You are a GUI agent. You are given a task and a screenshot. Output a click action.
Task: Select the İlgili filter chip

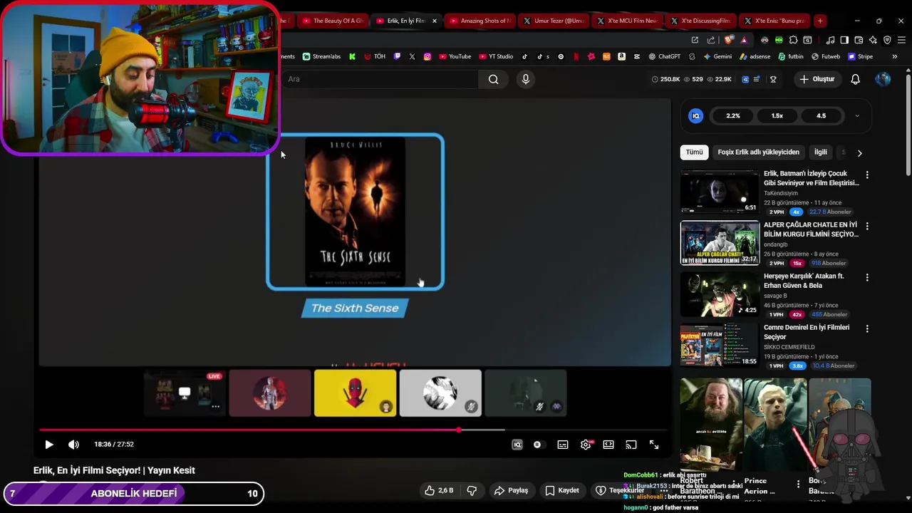(x=821, y=152)
